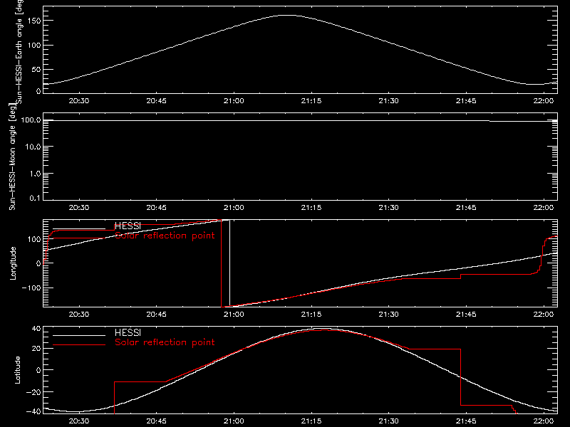Click red legend line in Latitude plot
This screenshot has height=427, width=570.
coord(79,344)
